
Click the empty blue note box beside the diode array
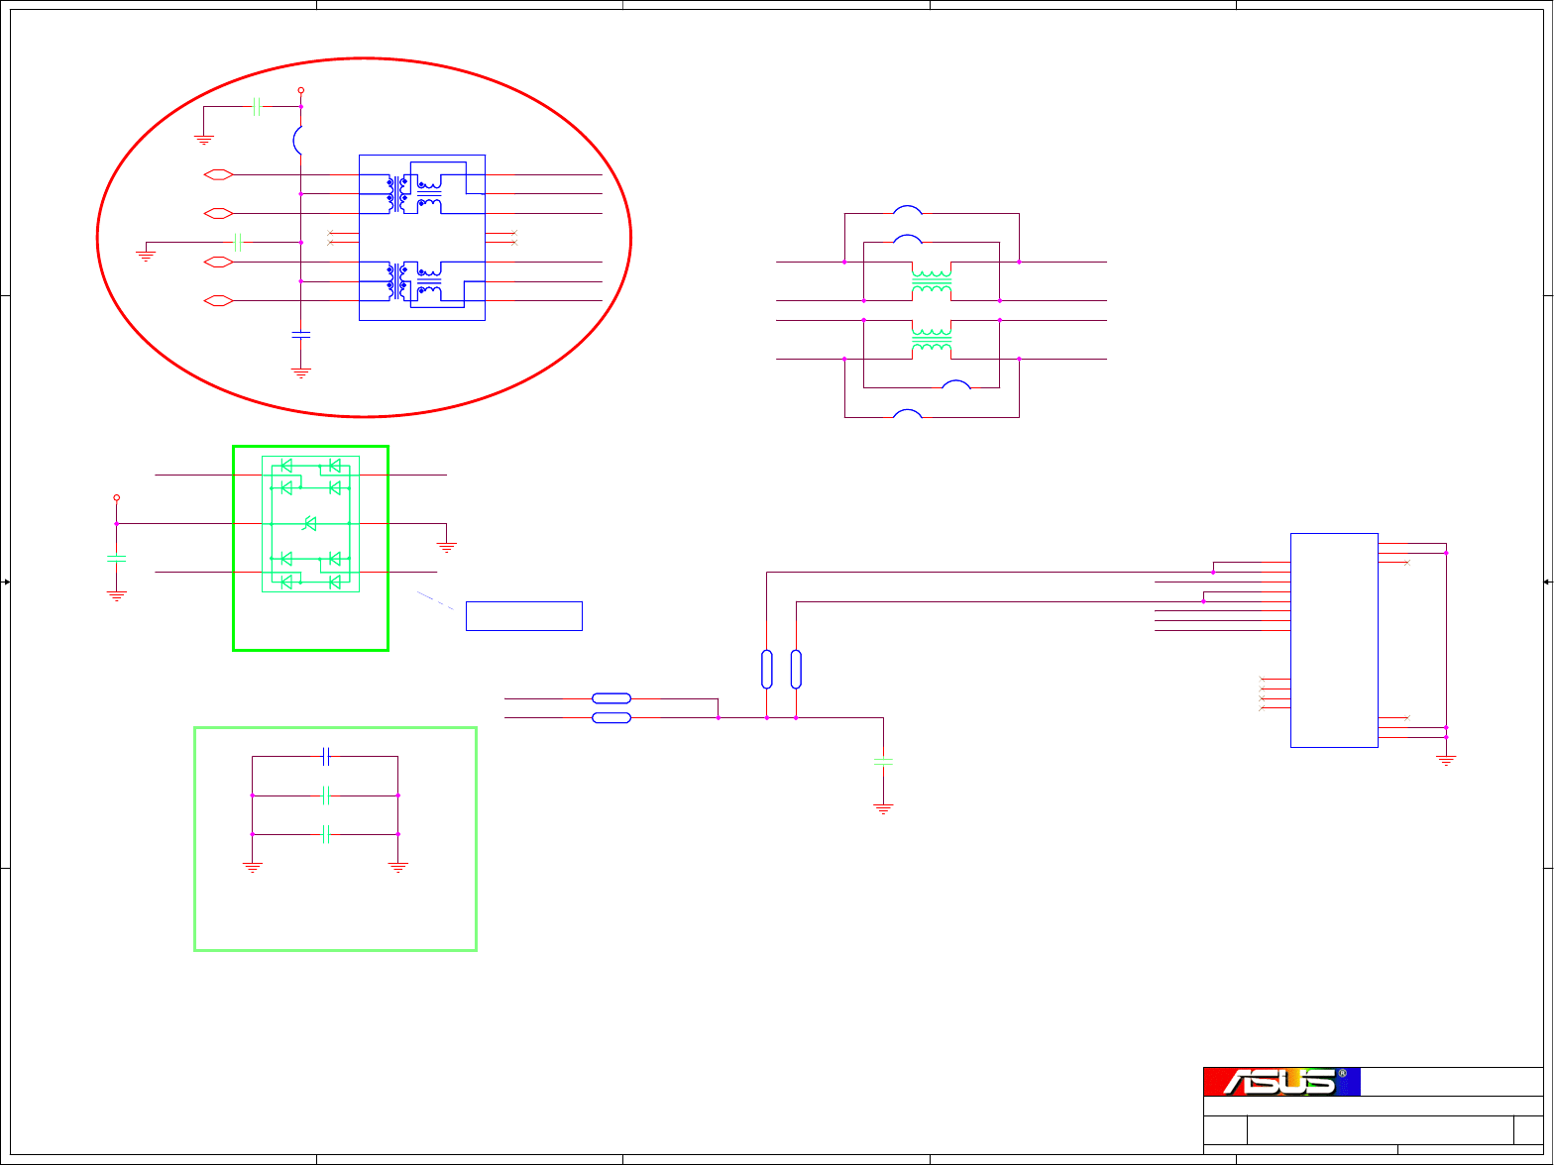click(523, 615)
